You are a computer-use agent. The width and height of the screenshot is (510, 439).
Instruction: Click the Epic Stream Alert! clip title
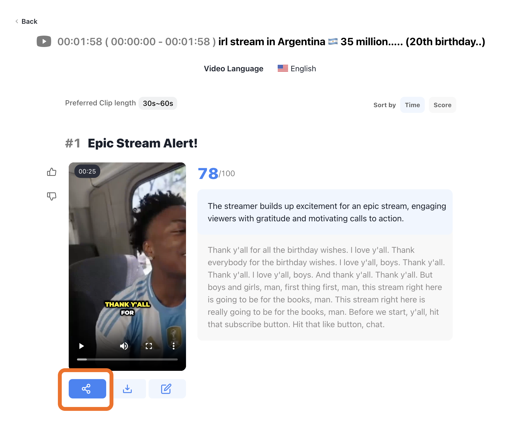point(143,143)
